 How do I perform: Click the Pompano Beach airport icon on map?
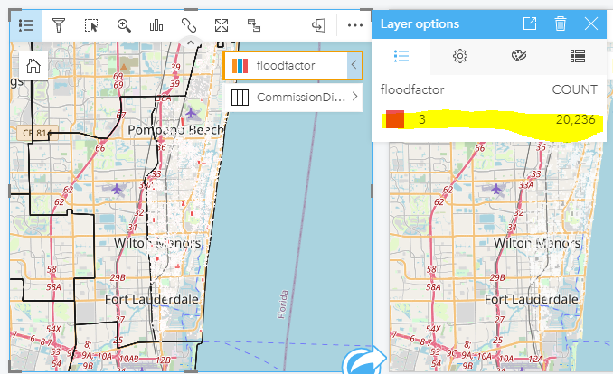click(x=191, y=114)
